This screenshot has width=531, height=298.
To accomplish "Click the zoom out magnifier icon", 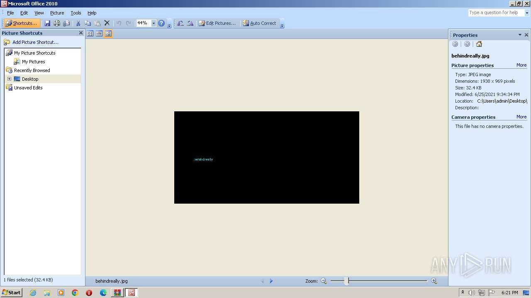I will pos(324,281).
